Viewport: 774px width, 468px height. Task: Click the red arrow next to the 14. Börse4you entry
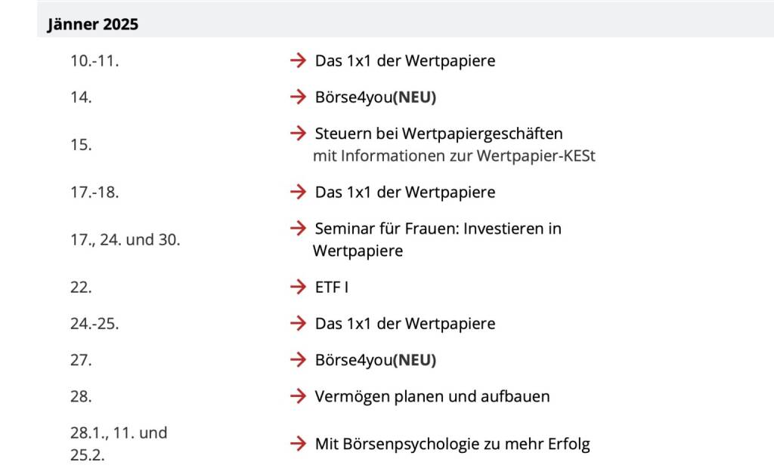(297, 97)
